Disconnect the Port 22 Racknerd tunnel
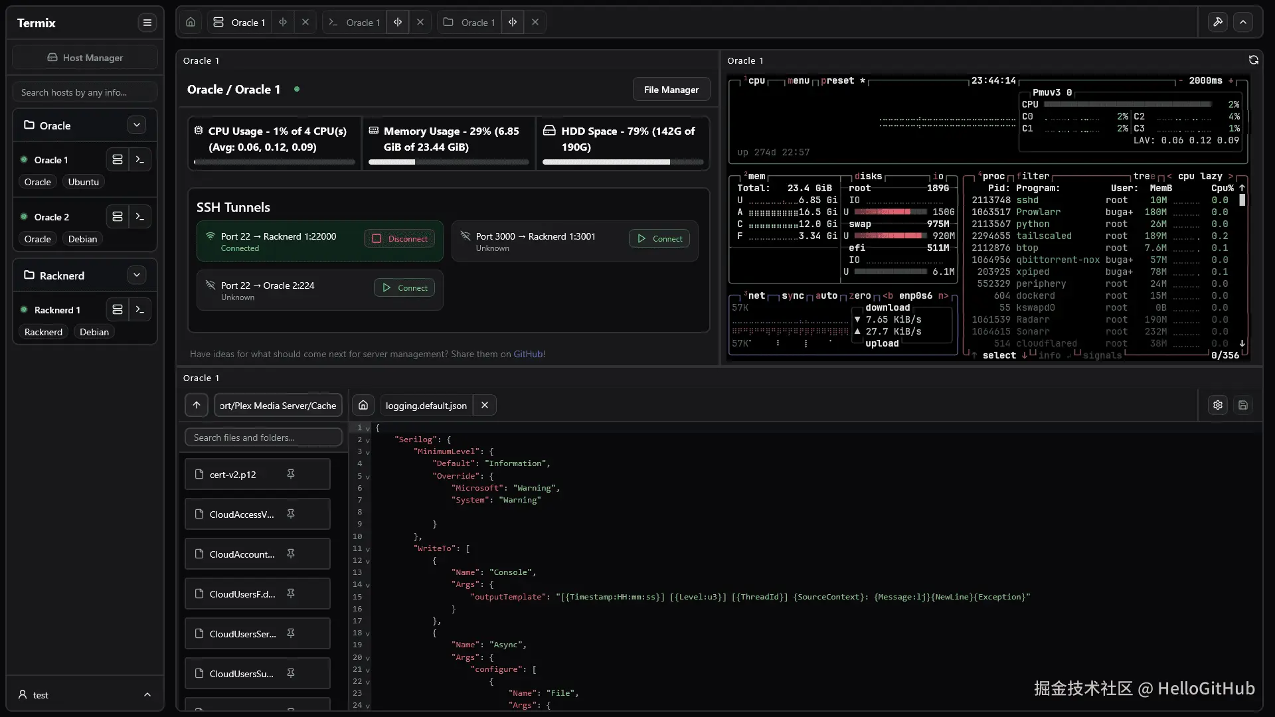 [400, 238]
